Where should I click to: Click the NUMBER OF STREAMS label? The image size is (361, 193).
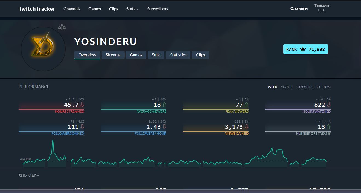(x=313, y=134)
